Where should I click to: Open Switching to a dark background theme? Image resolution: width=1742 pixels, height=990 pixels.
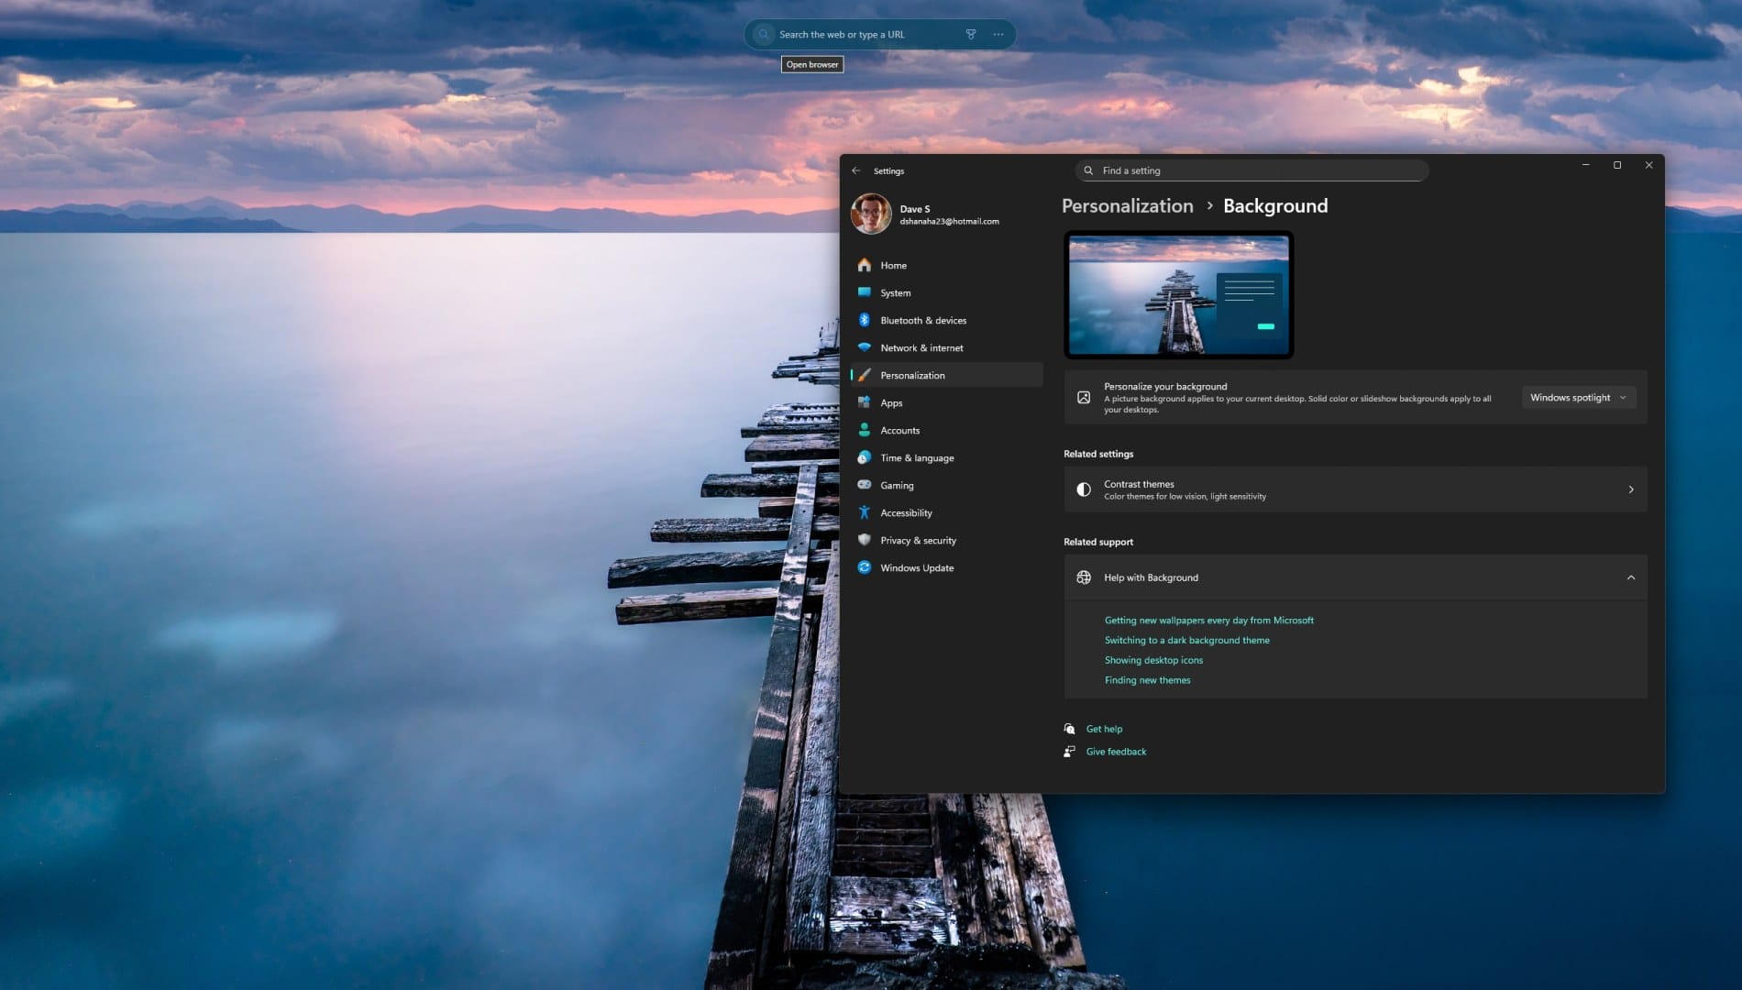[x=1187, y=640]
